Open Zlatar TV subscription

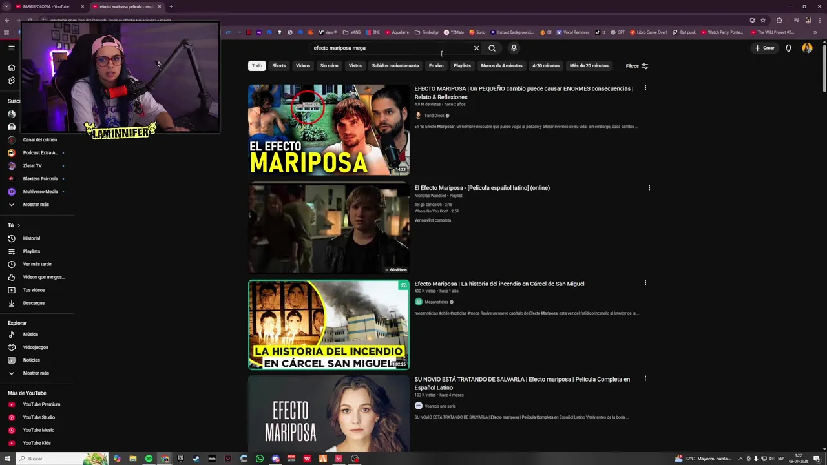[x=32, y=166]
